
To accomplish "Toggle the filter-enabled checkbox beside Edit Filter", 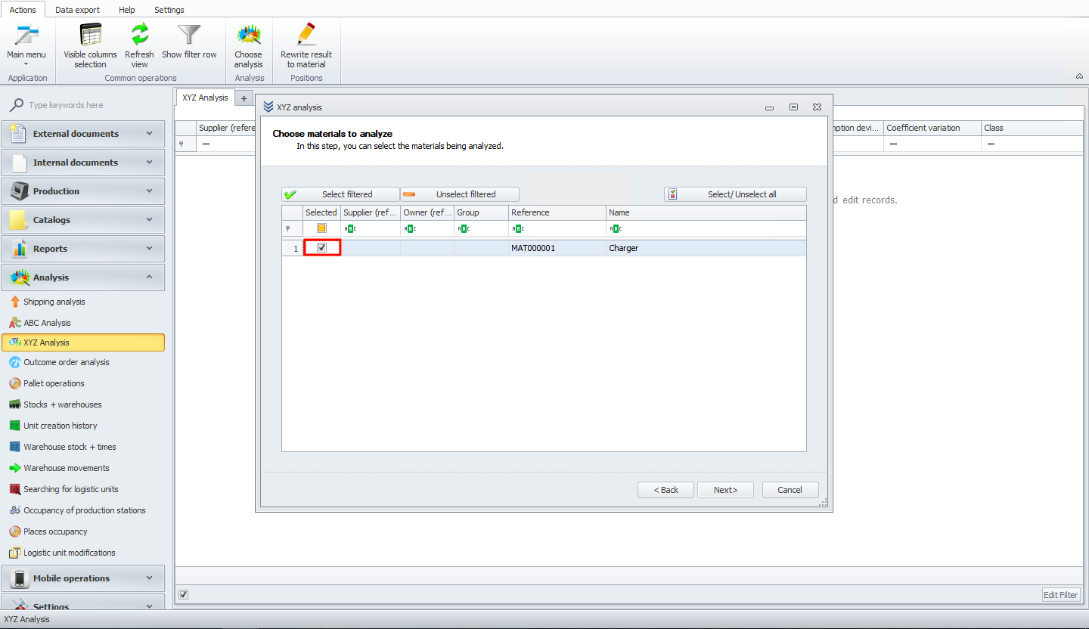I will (x=183, y=594).
